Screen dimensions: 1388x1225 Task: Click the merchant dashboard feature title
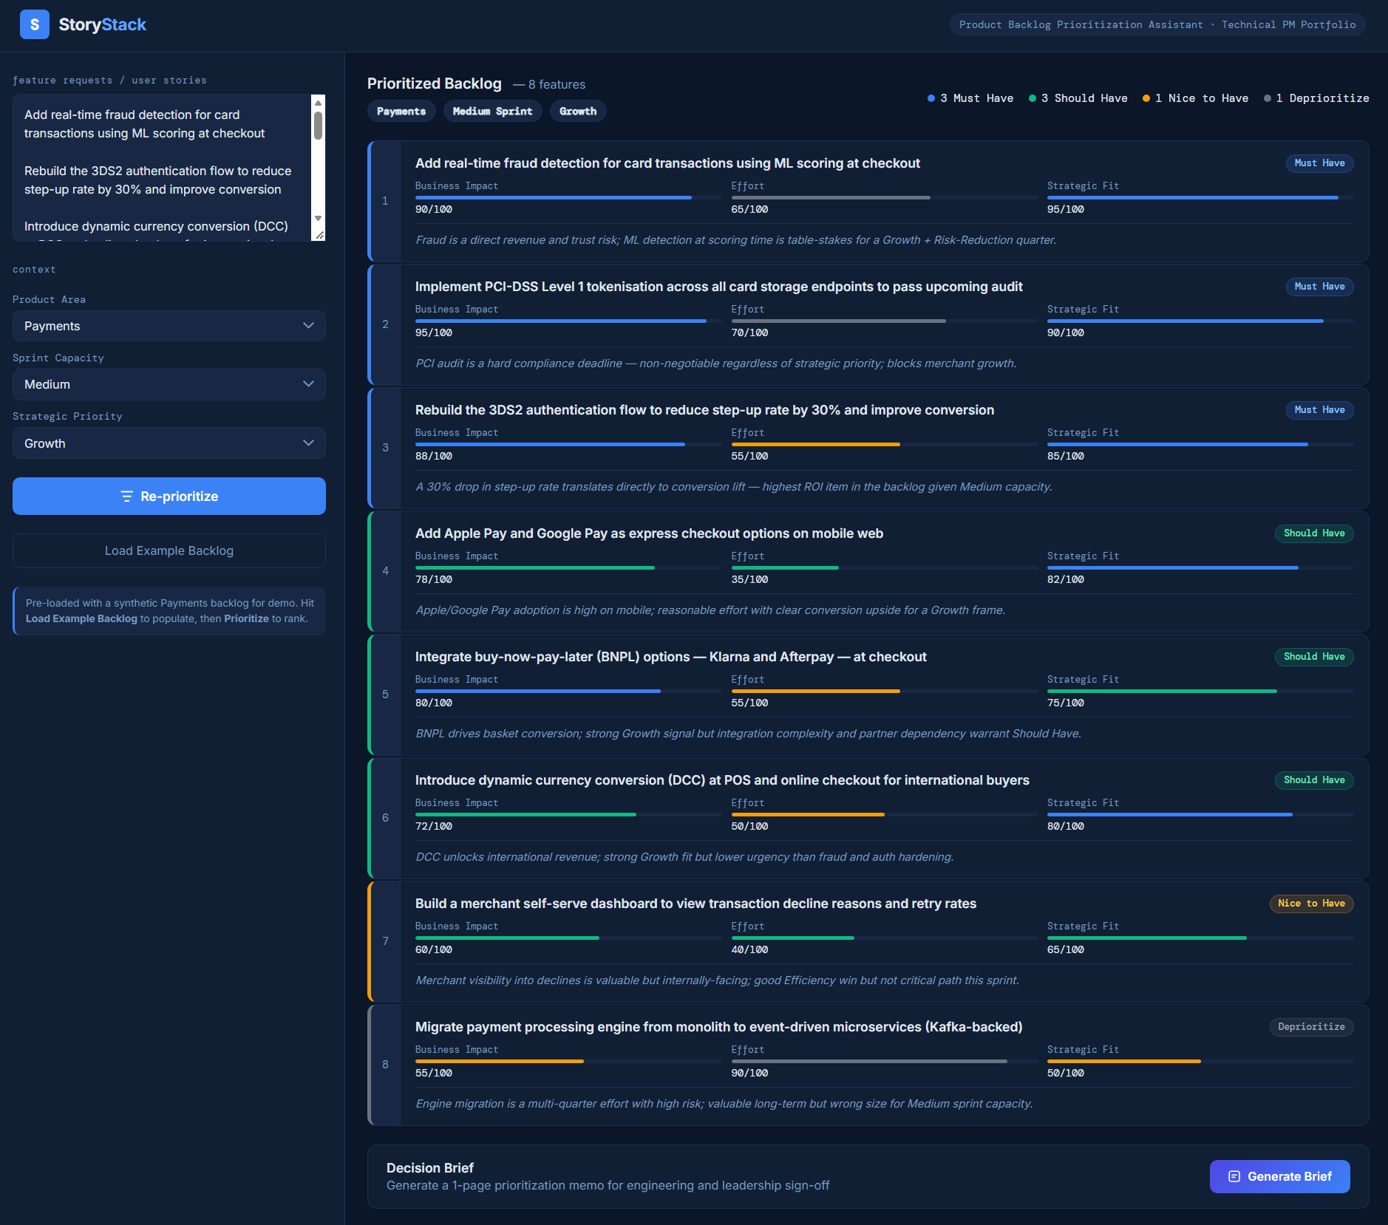[x=695, y=904]
